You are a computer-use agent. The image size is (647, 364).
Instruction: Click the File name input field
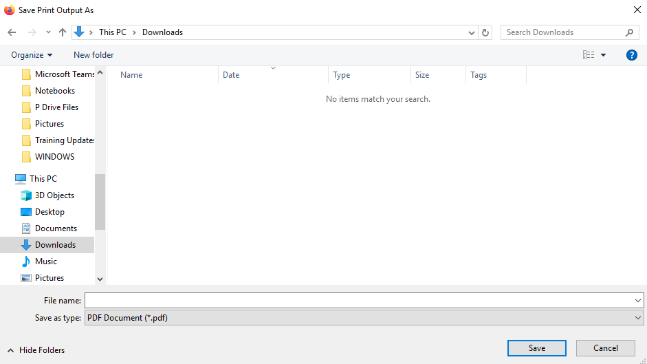pos(358,301)
